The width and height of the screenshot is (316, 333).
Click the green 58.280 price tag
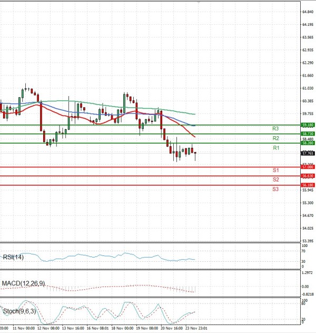click(x=308, y=143)
